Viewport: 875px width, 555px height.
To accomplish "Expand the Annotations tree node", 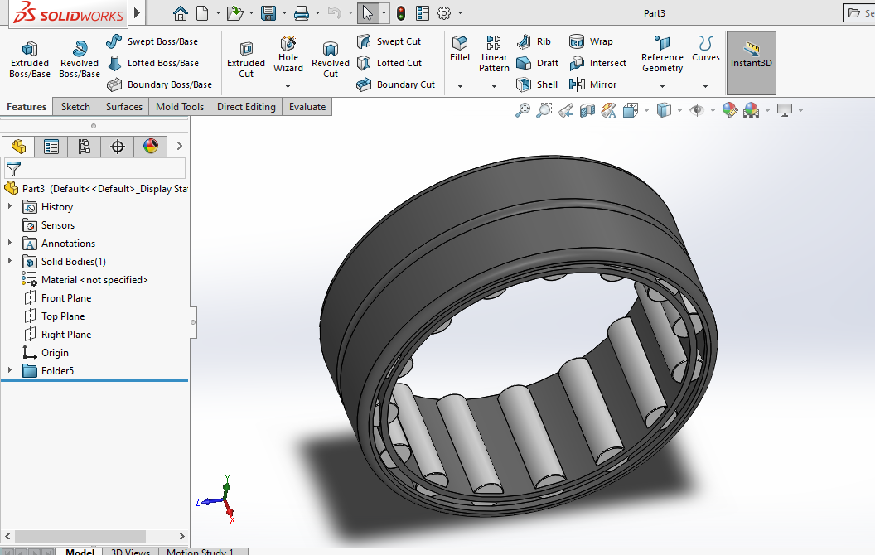I will (9, 243).
